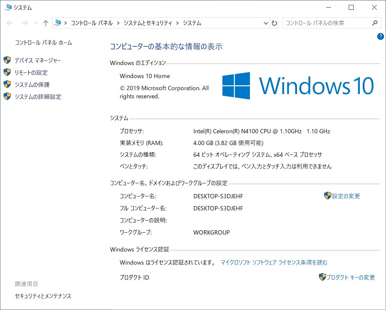Open システムの保護 link

32,85
